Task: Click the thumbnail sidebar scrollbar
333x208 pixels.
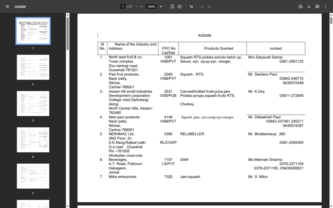Action: click(68, 32)
